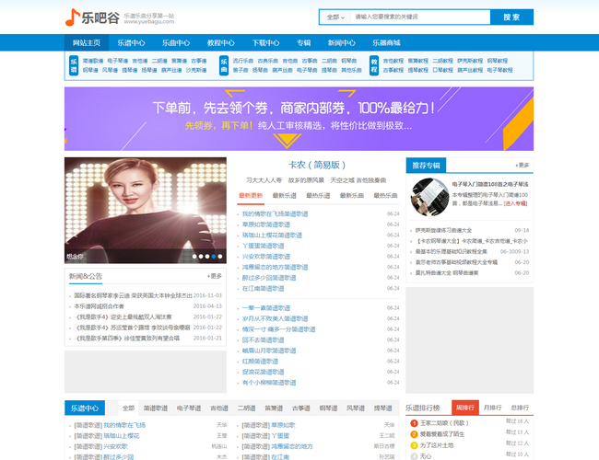Click the keyboard album circular thumbnail
Screen dimensions: 599x460
pos(429,197)
